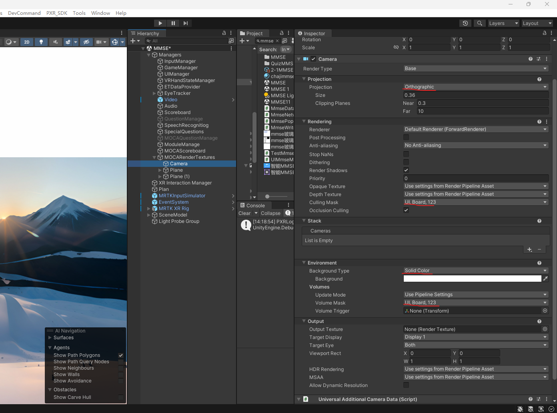This screenshot has height=413, width=557.
Task: Toggle Scale constrain proportions link icon
Action: tap(396, 47)
